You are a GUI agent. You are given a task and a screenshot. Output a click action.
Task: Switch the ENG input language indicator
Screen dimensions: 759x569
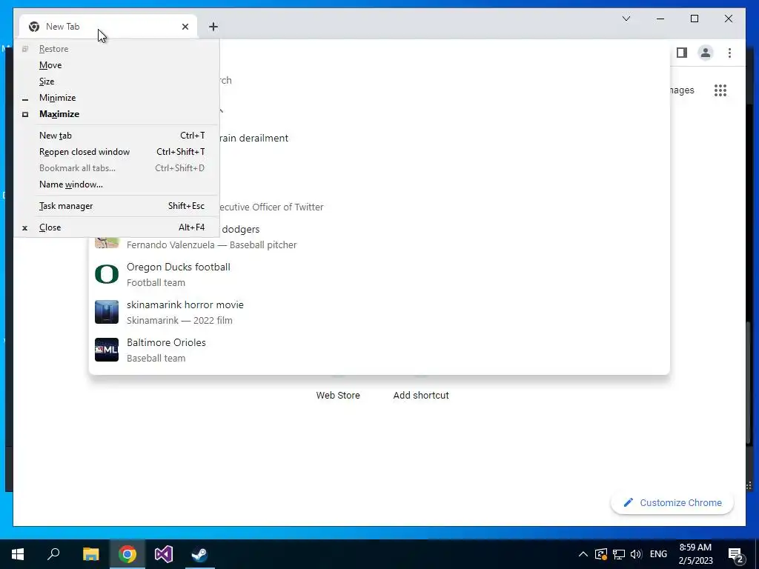[x=658, y=554]
